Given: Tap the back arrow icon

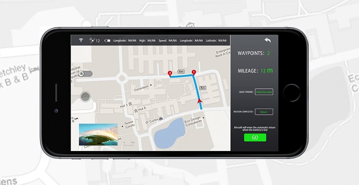Looking at the screenshot, I should 267,40.
